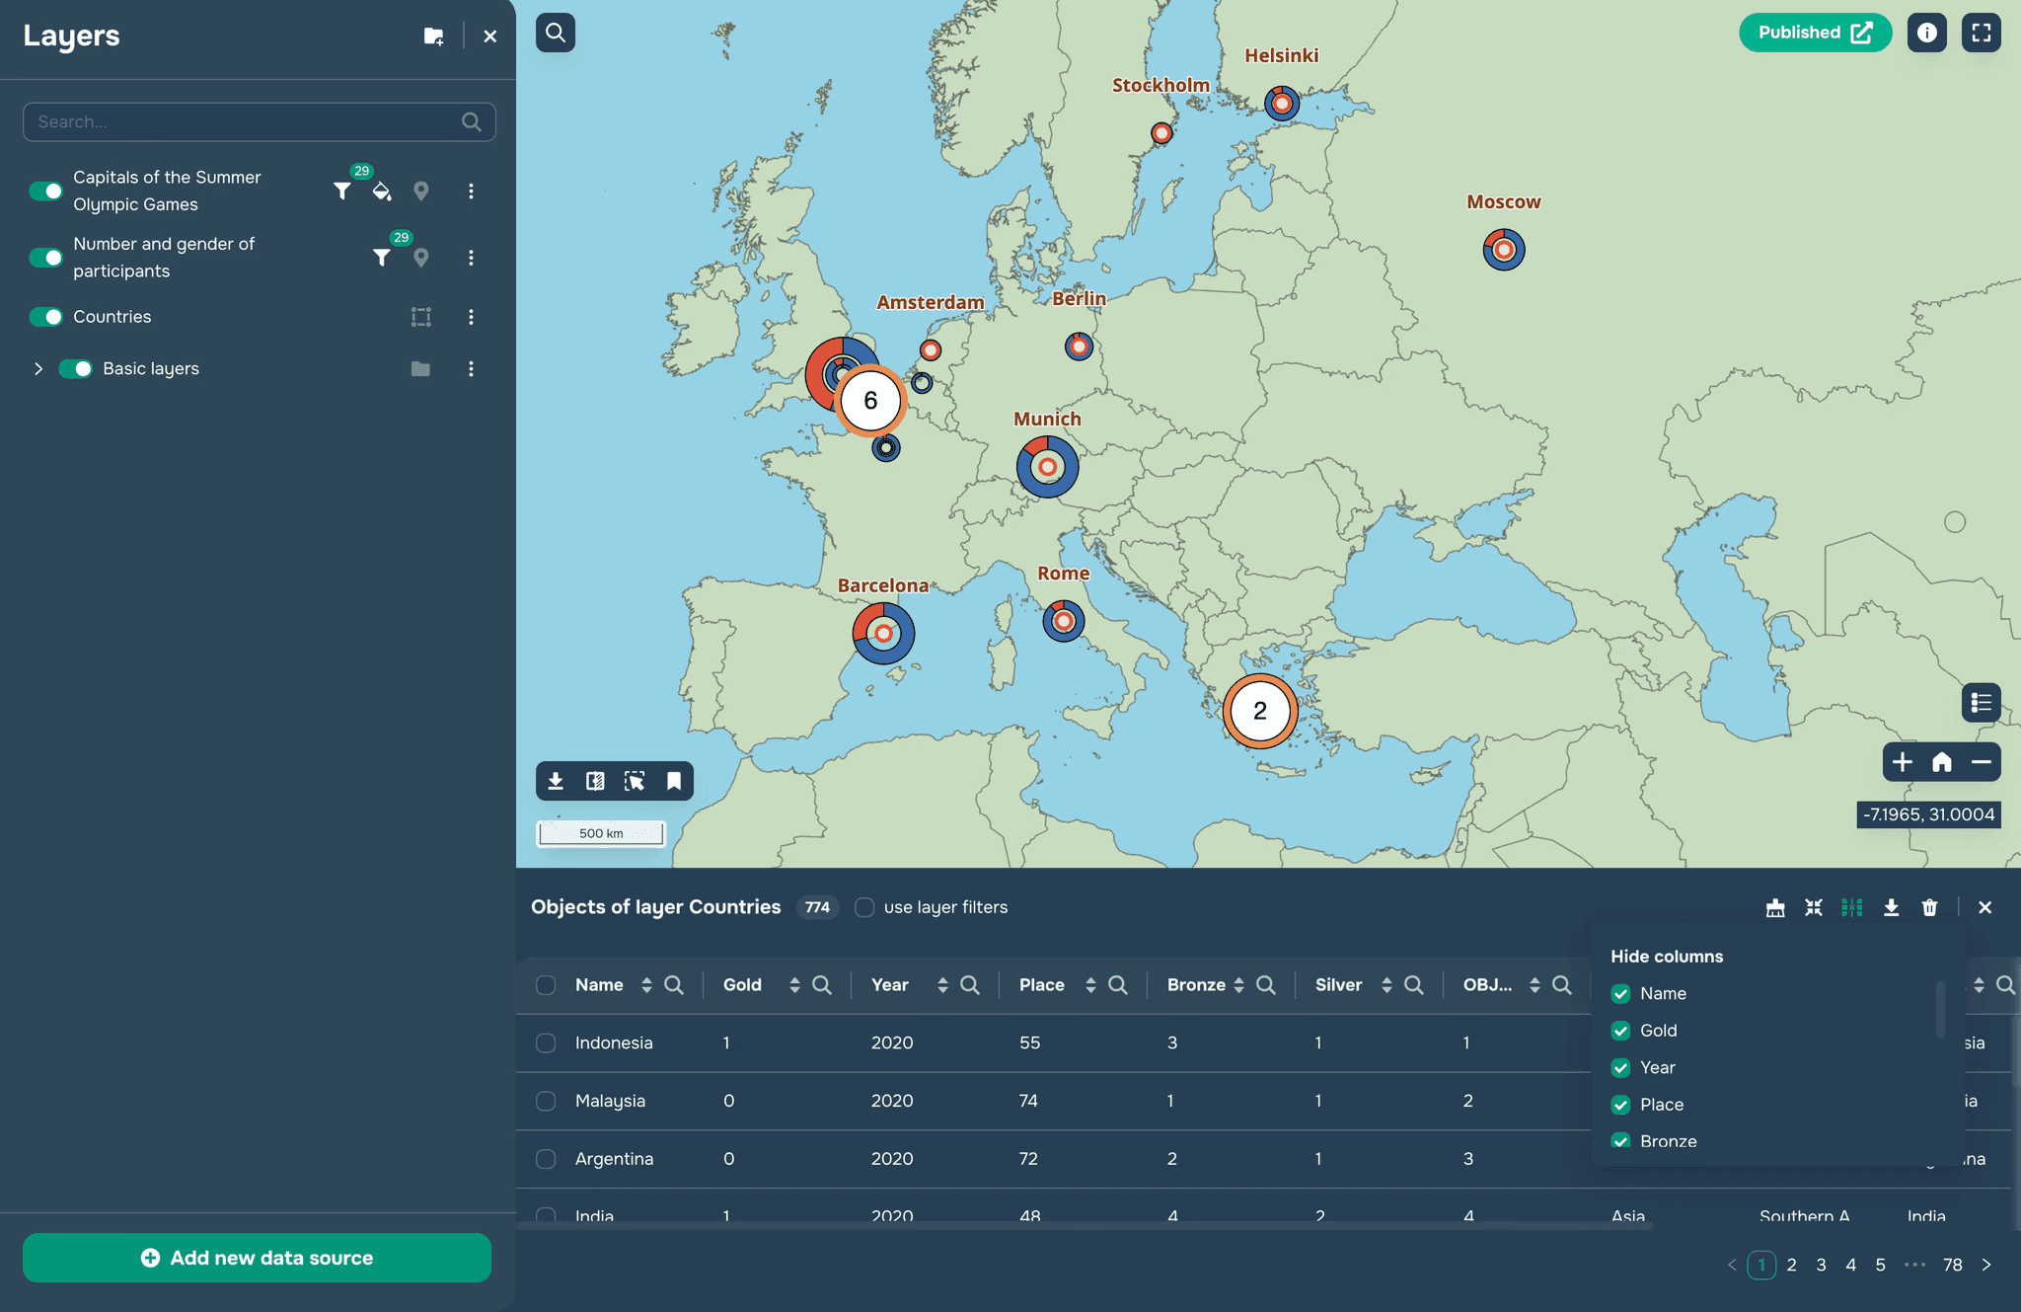Select the Indonesia row checkbox
This screenshot has width=2021, height=1312.
tap(546, 1042)
